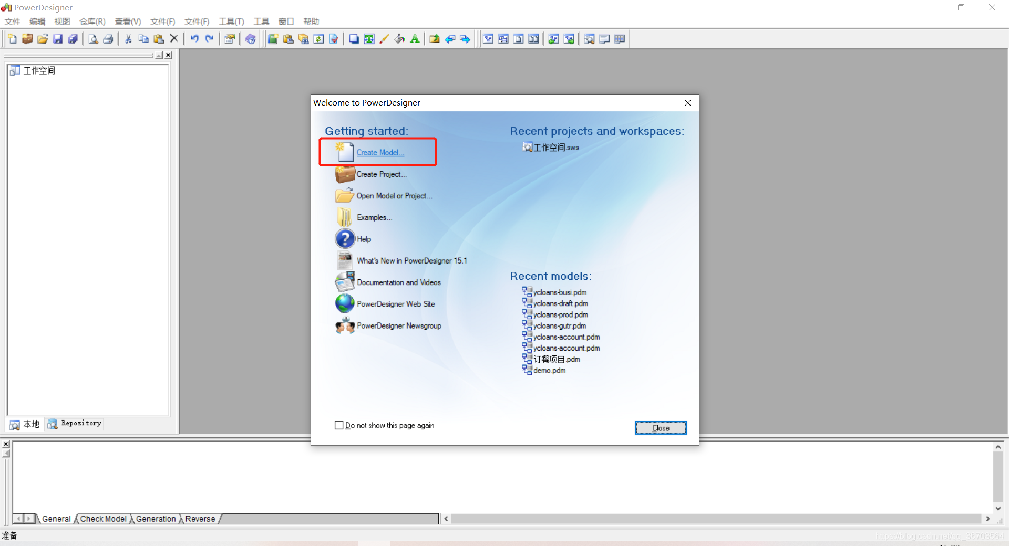
Task: Open recent workspace 工作空间.sws
Action: (556, 148)
